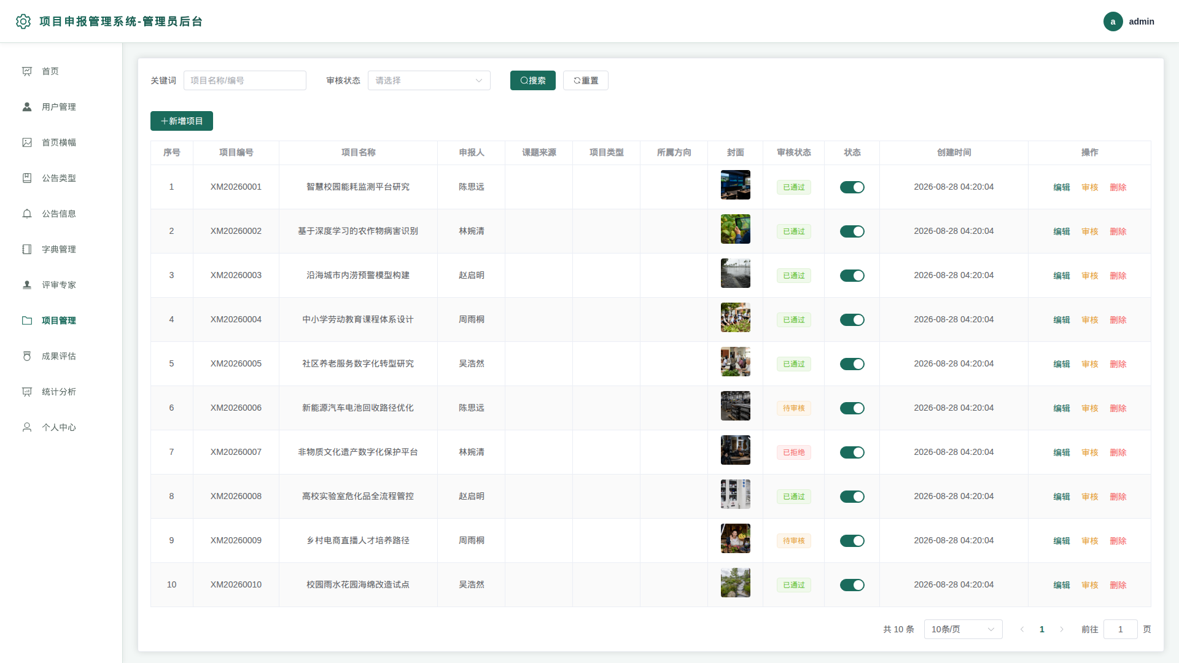Open 统计分析 menu item
Viewport: 1179px width, 663px height.
[61, 392]
